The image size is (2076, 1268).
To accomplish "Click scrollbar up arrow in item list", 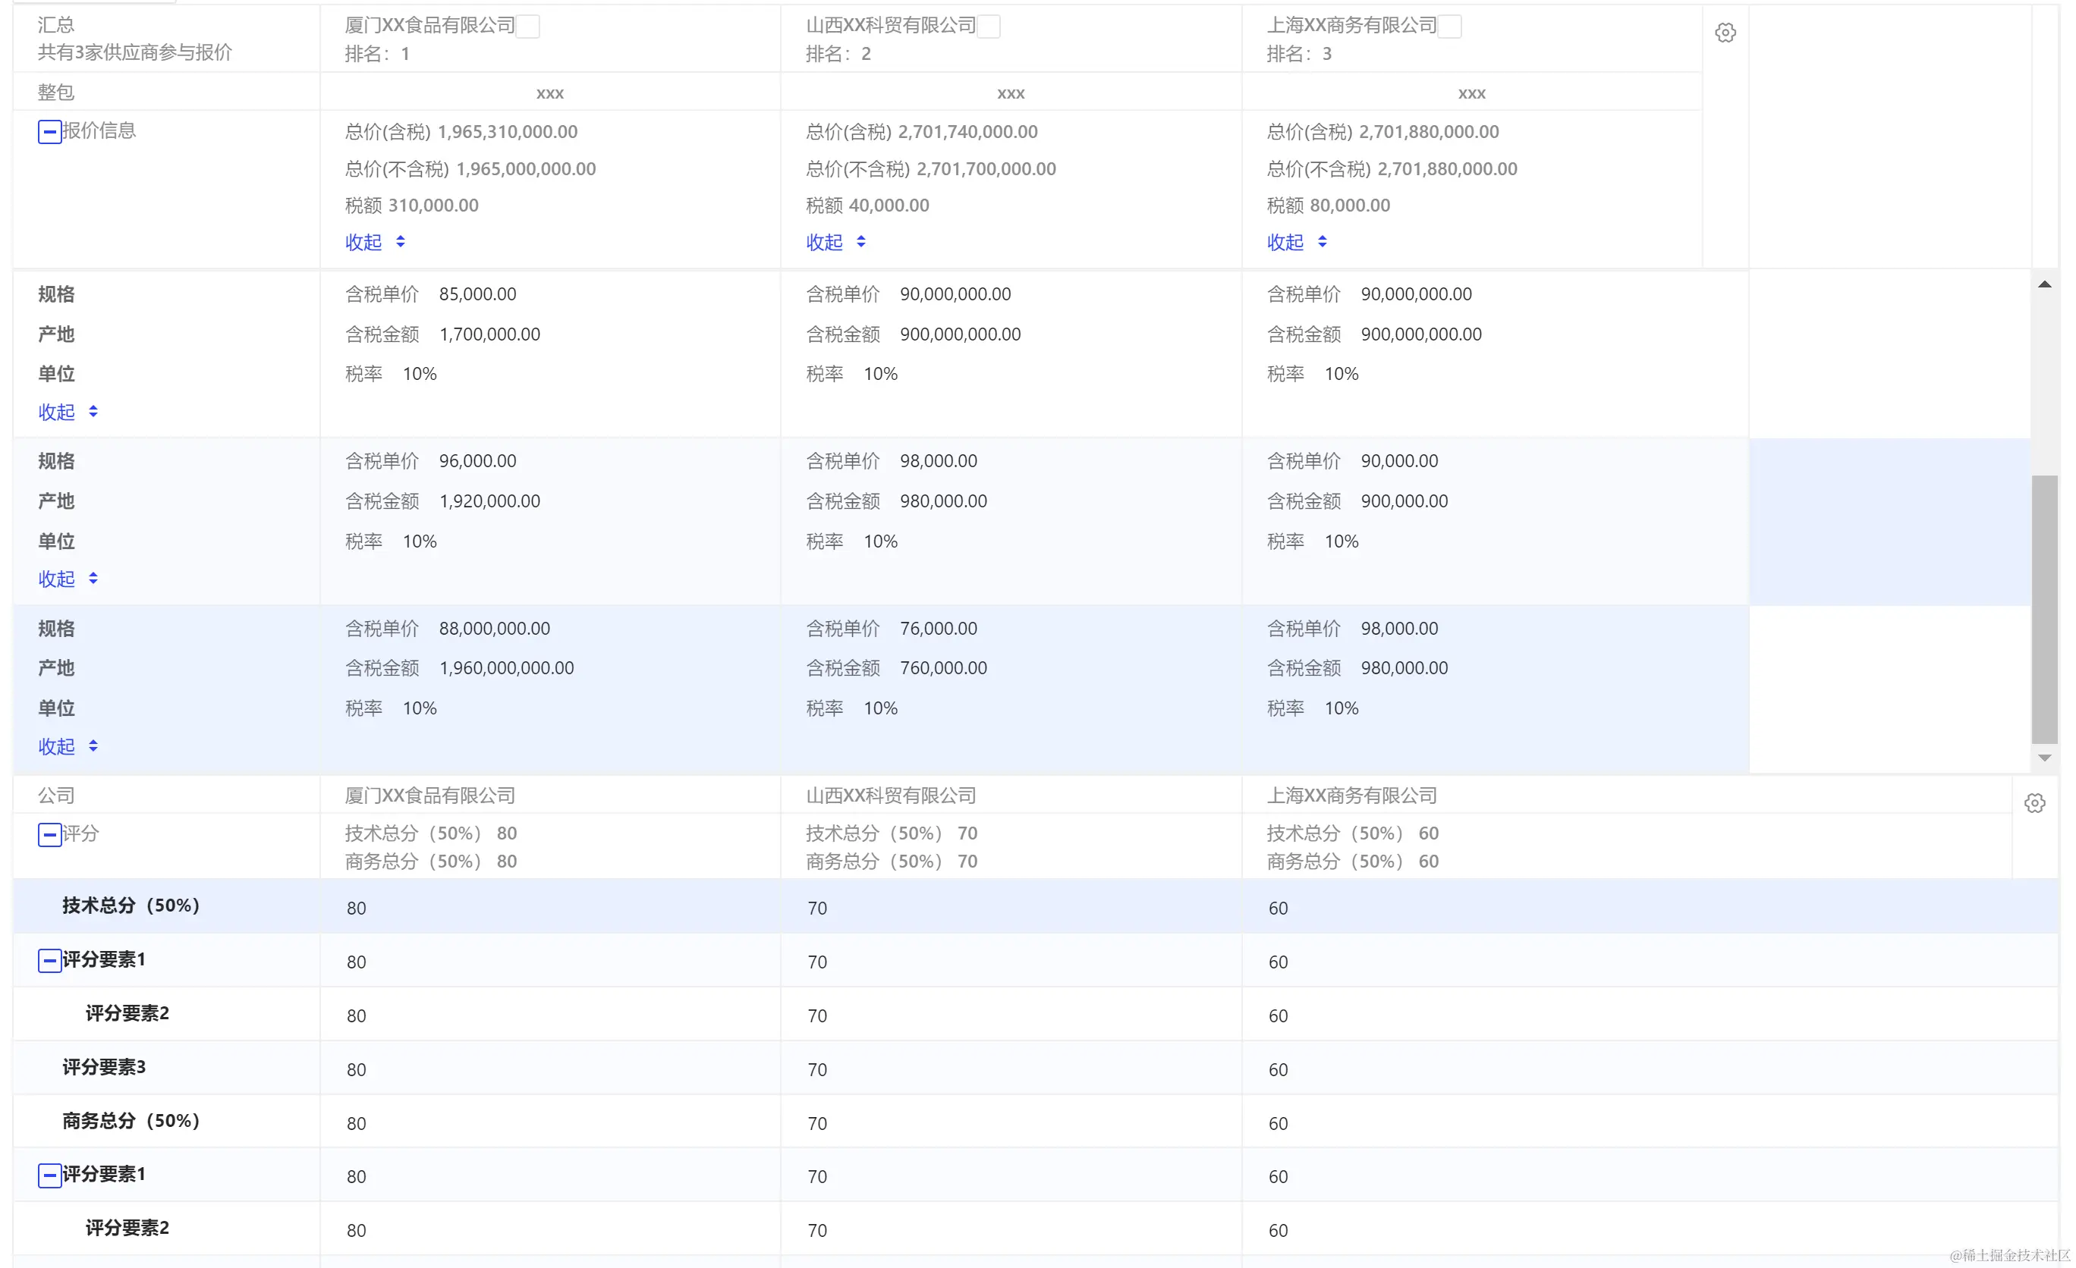I will [x=2044, y=284].
